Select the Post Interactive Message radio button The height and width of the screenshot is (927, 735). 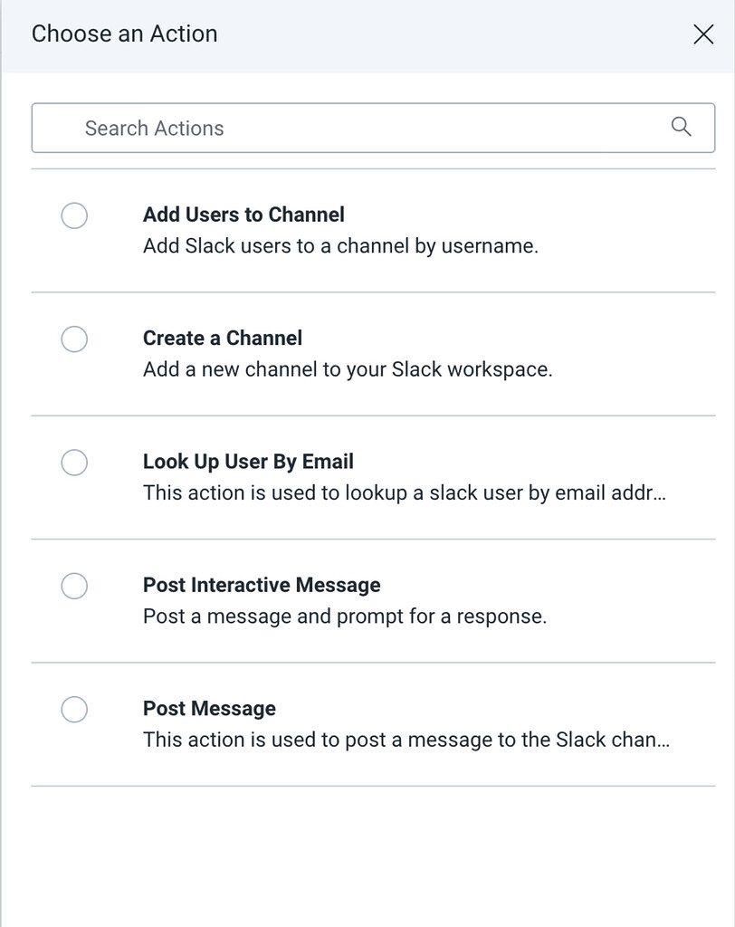74,587
